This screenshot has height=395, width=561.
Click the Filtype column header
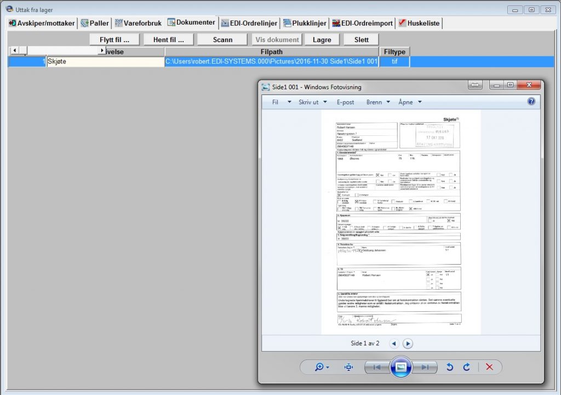click(x=394, y=51)
